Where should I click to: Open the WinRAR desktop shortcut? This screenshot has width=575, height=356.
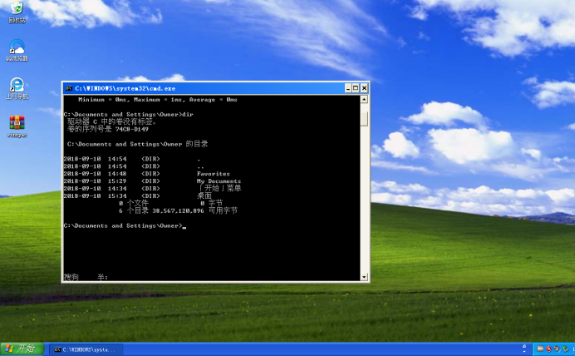point(17,126)
